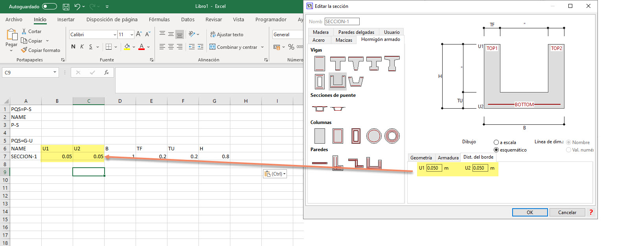636x246 pixels.
Task: Increase indent in Alineación group
Action: 200,47
